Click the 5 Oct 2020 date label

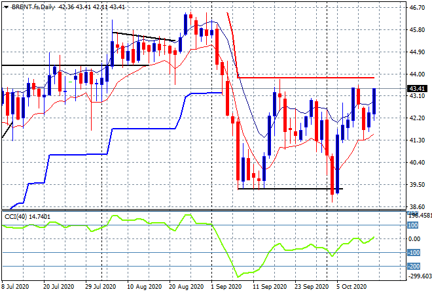pos(351,287)
